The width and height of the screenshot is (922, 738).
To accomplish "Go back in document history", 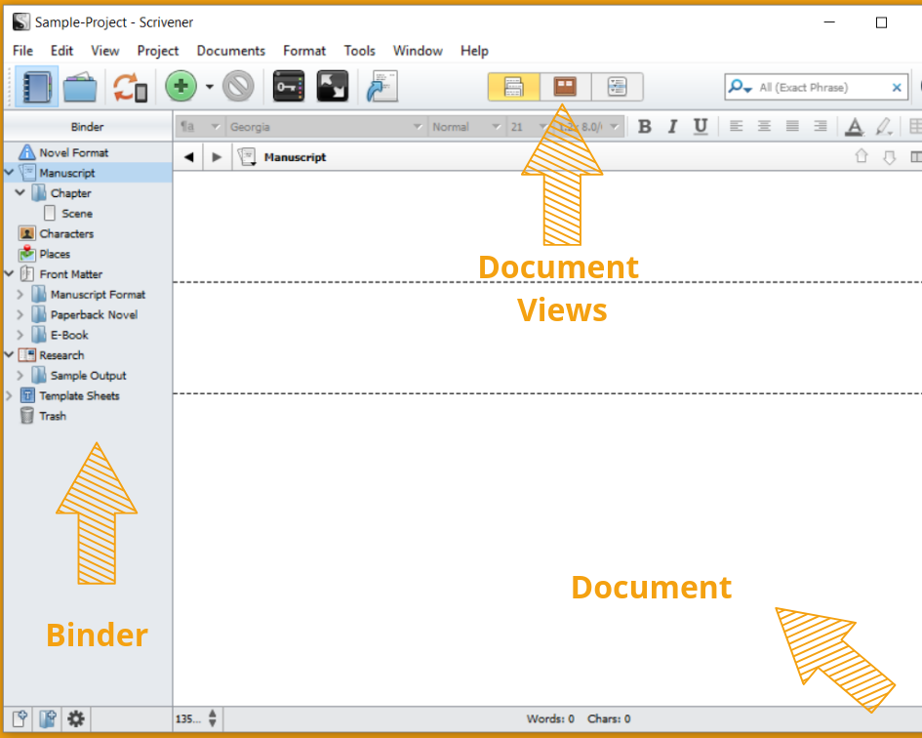I will (x=188, y=157).
